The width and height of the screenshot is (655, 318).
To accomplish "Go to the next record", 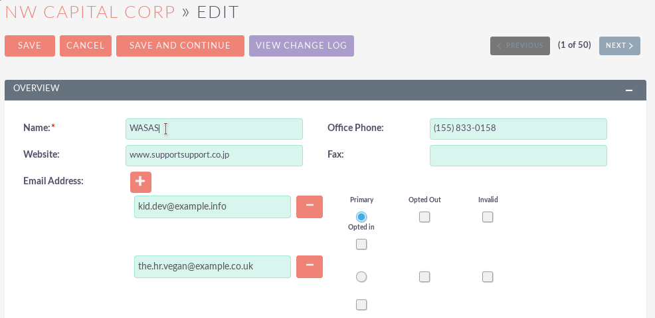I will [619, 46].
